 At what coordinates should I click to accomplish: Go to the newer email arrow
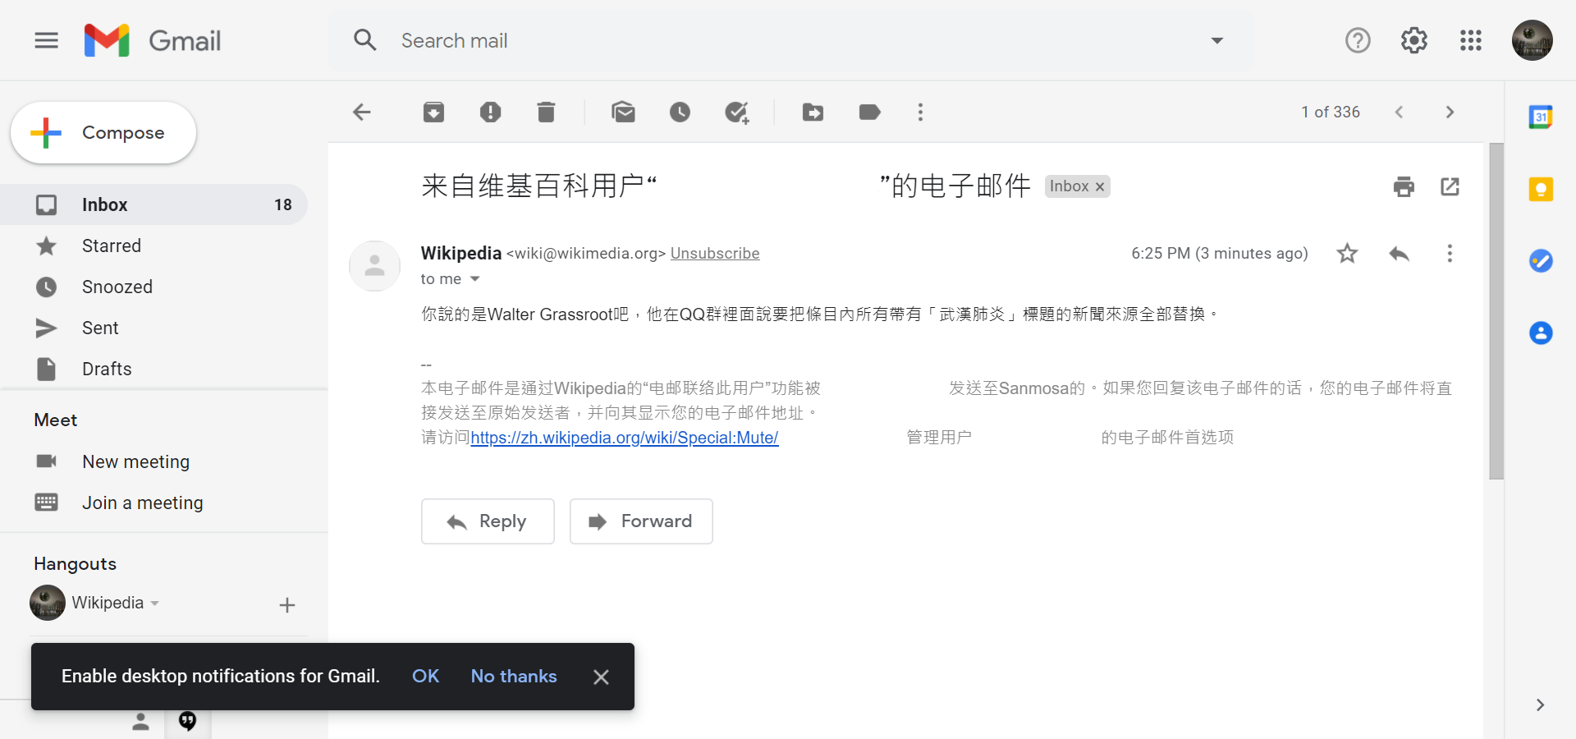[1399, 112]
